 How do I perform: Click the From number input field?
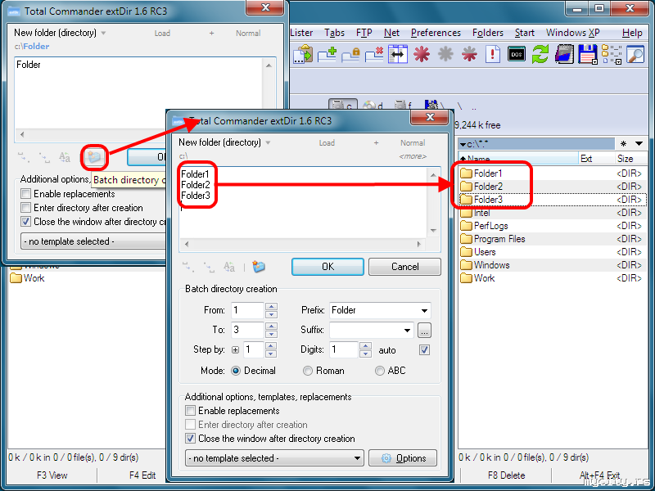(x=247, y=311)
